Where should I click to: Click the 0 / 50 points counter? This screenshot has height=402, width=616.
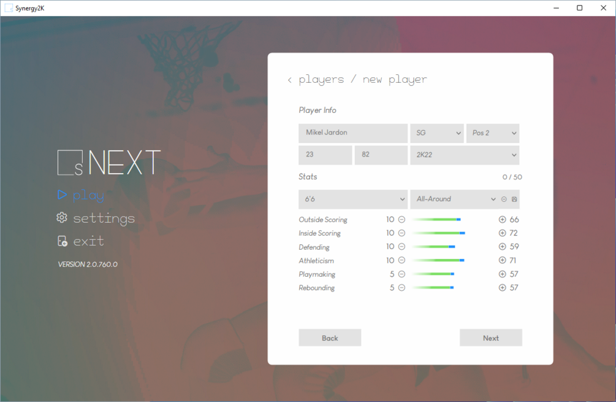tap(512, 177)
